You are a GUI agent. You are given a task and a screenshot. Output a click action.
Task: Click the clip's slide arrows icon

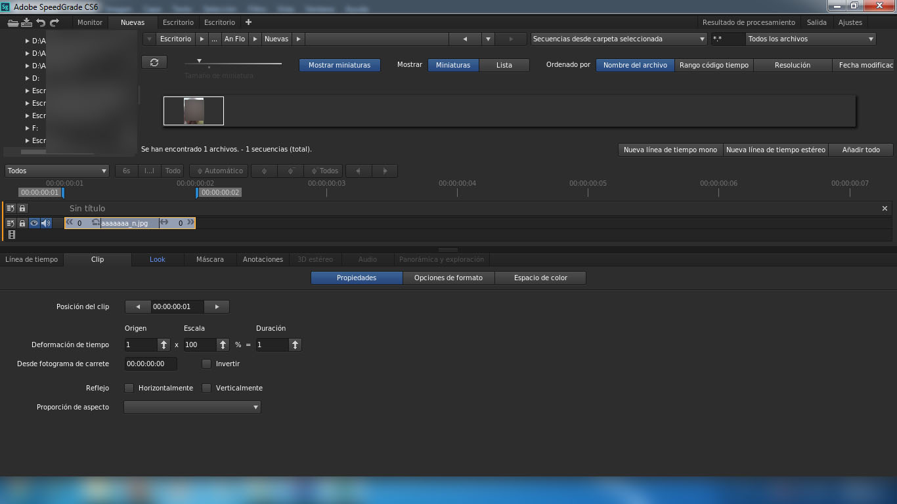coord(164,222)
